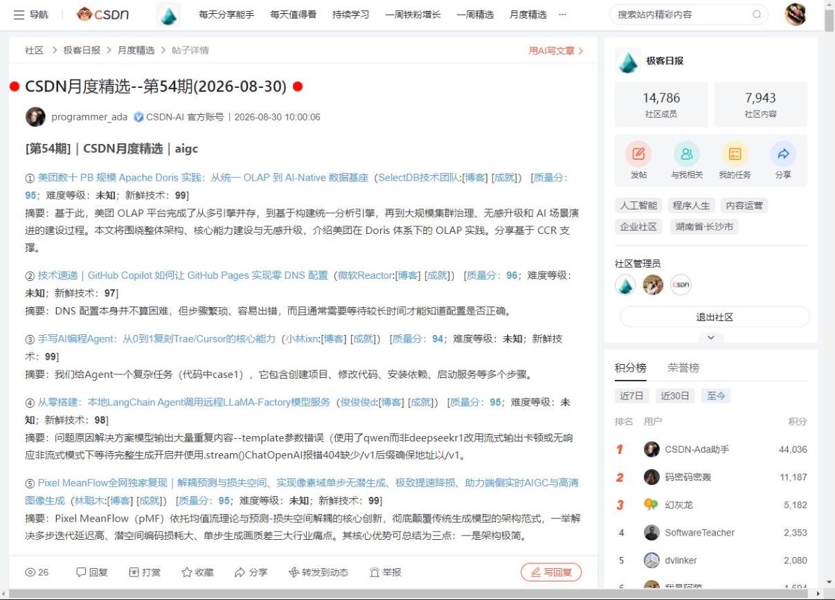Go to 极客日报 breadcrumb
The height and width of the screenshot is (600, 835).
82,51
